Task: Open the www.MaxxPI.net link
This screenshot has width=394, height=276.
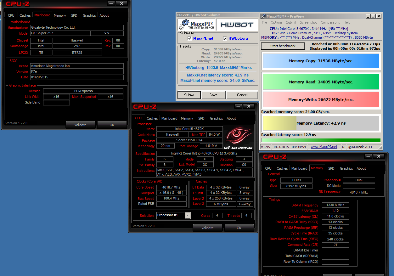Action: pyautogui.click(x=324, y=147)
